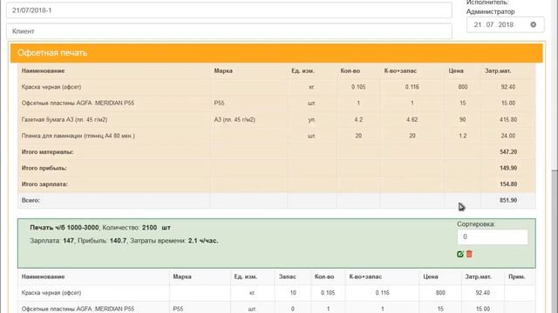The height and width of the screenshot is (313, 558).
Task: Click the 21/07/2018-1 order number field
Action: pyautogui.click(x=229, y=10)
